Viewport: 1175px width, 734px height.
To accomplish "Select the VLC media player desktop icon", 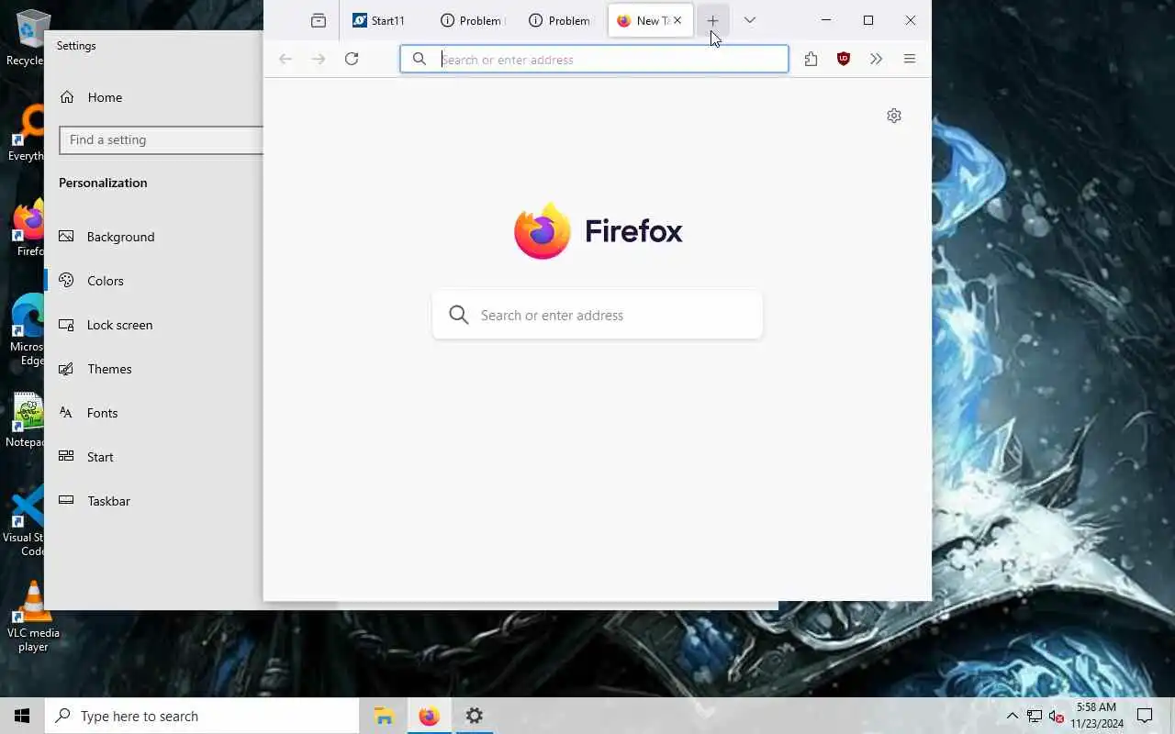I will (x=33, y=616).
